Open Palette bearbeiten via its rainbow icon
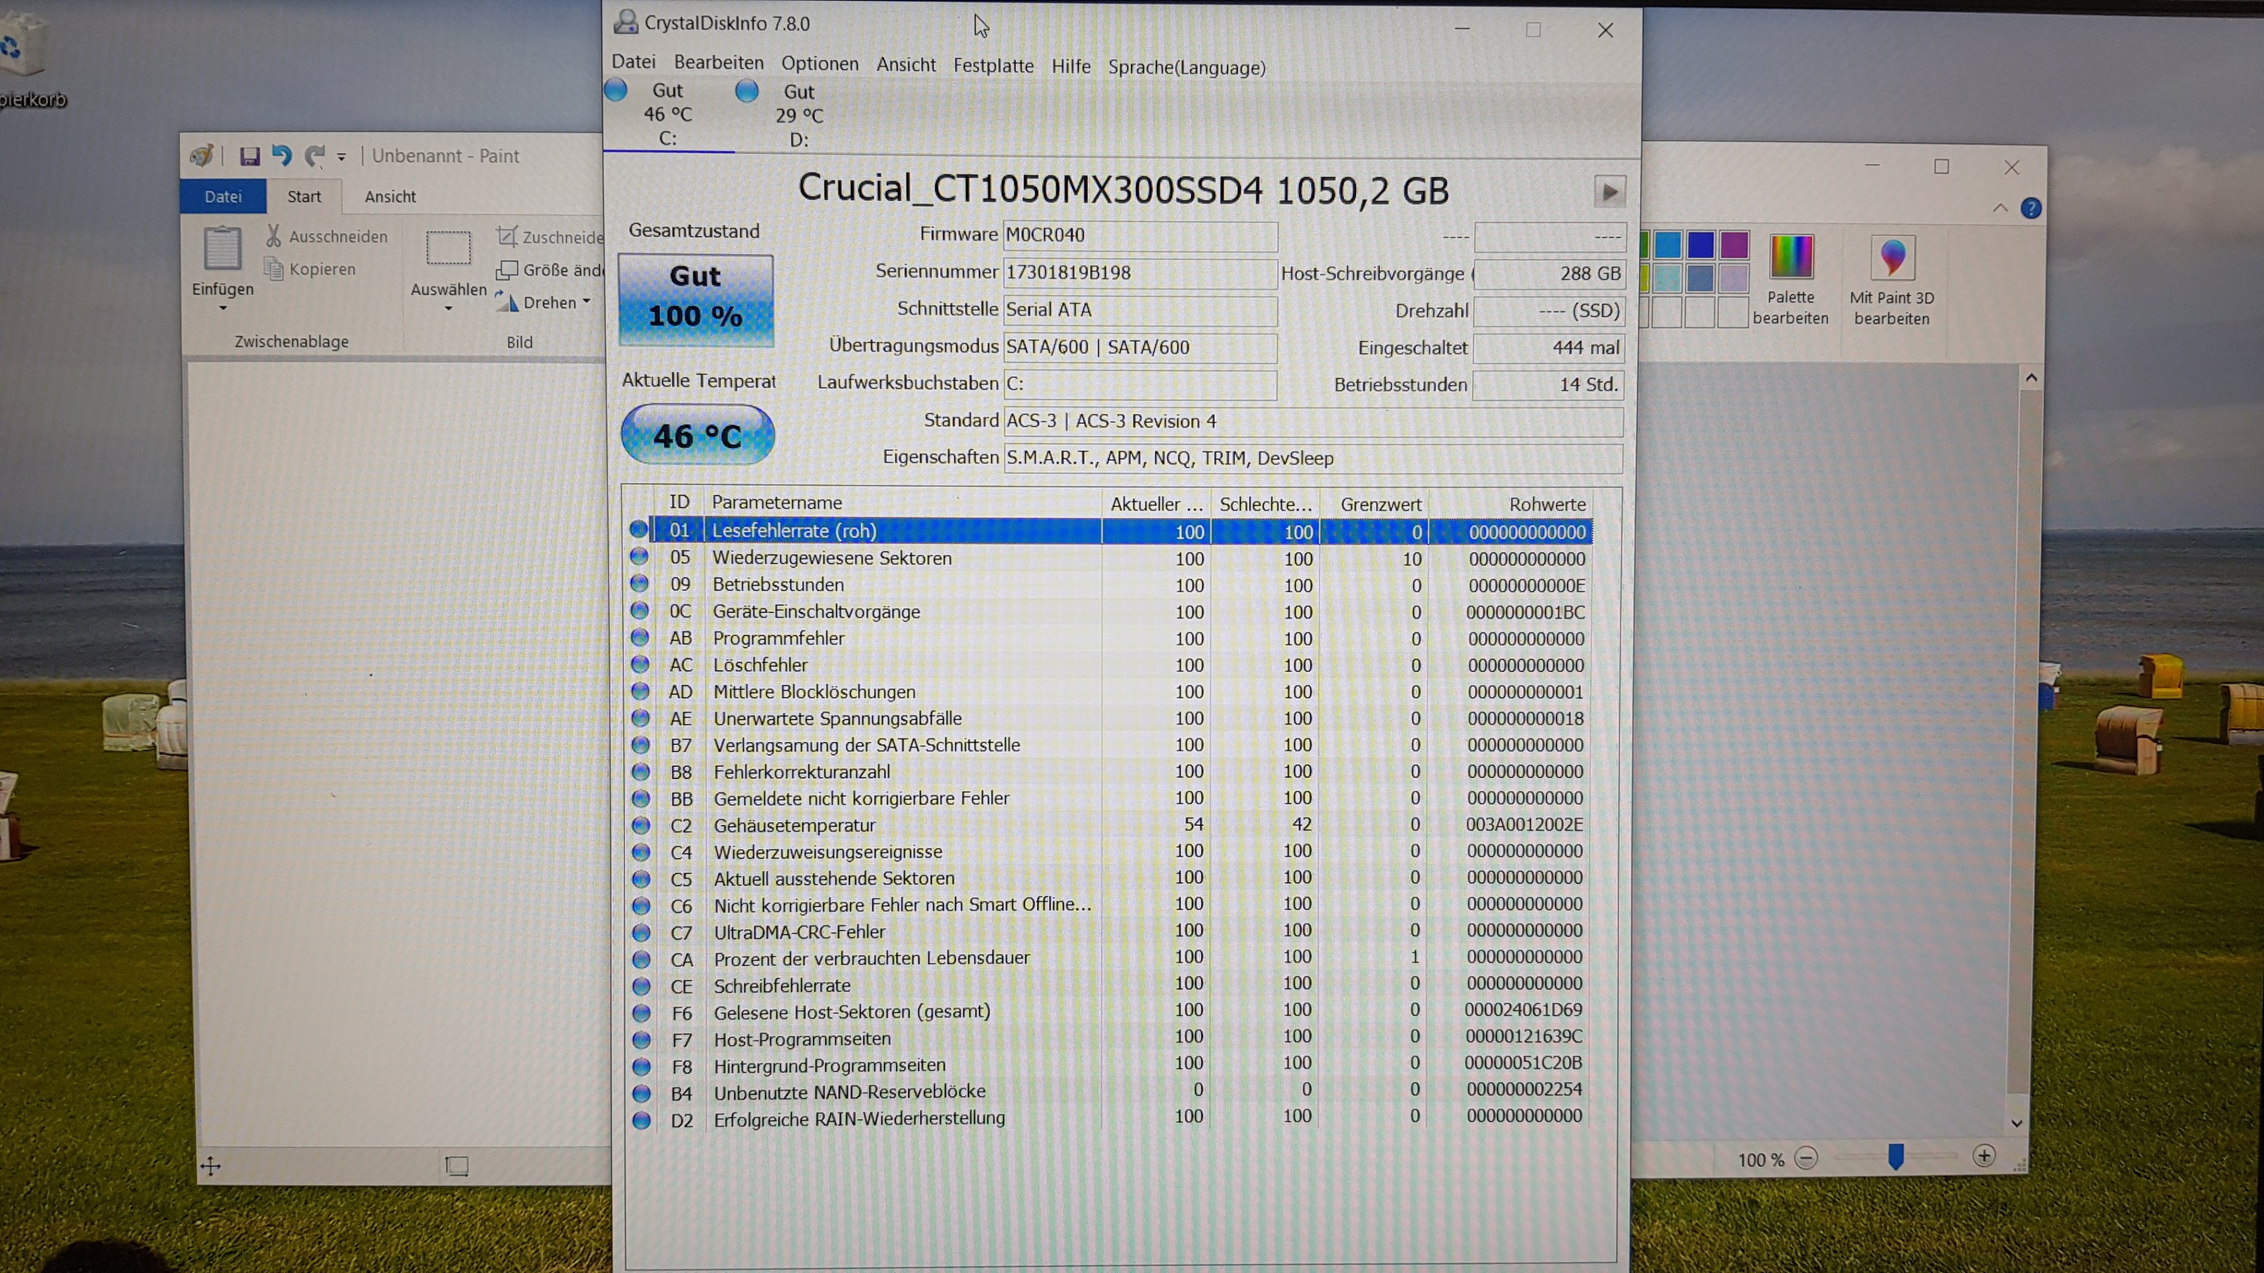Screen dimensions: 2264x1273 1791,256
